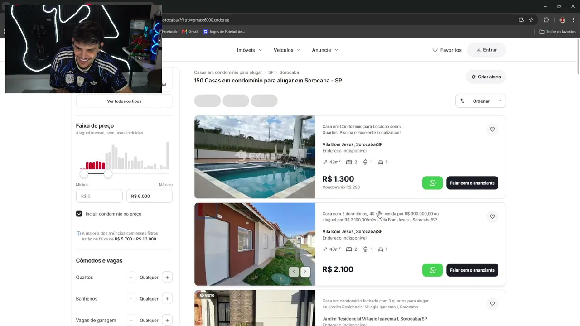Click Ver todos os tipos button
The image size is (580, 326).
click(x=124, y=101)
